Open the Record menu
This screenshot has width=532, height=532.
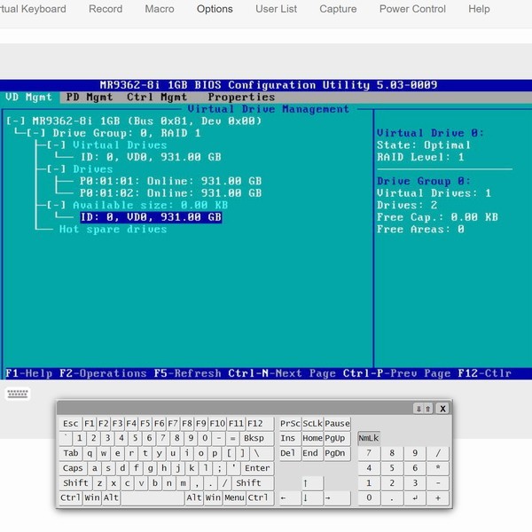tap(106, 9)
